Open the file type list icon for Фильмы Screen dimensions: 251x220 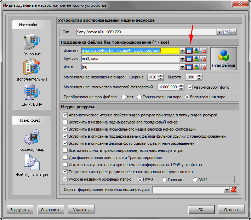pos(189,51)
